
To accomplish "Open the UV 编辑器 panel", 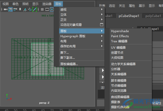I will coord(131,48).
